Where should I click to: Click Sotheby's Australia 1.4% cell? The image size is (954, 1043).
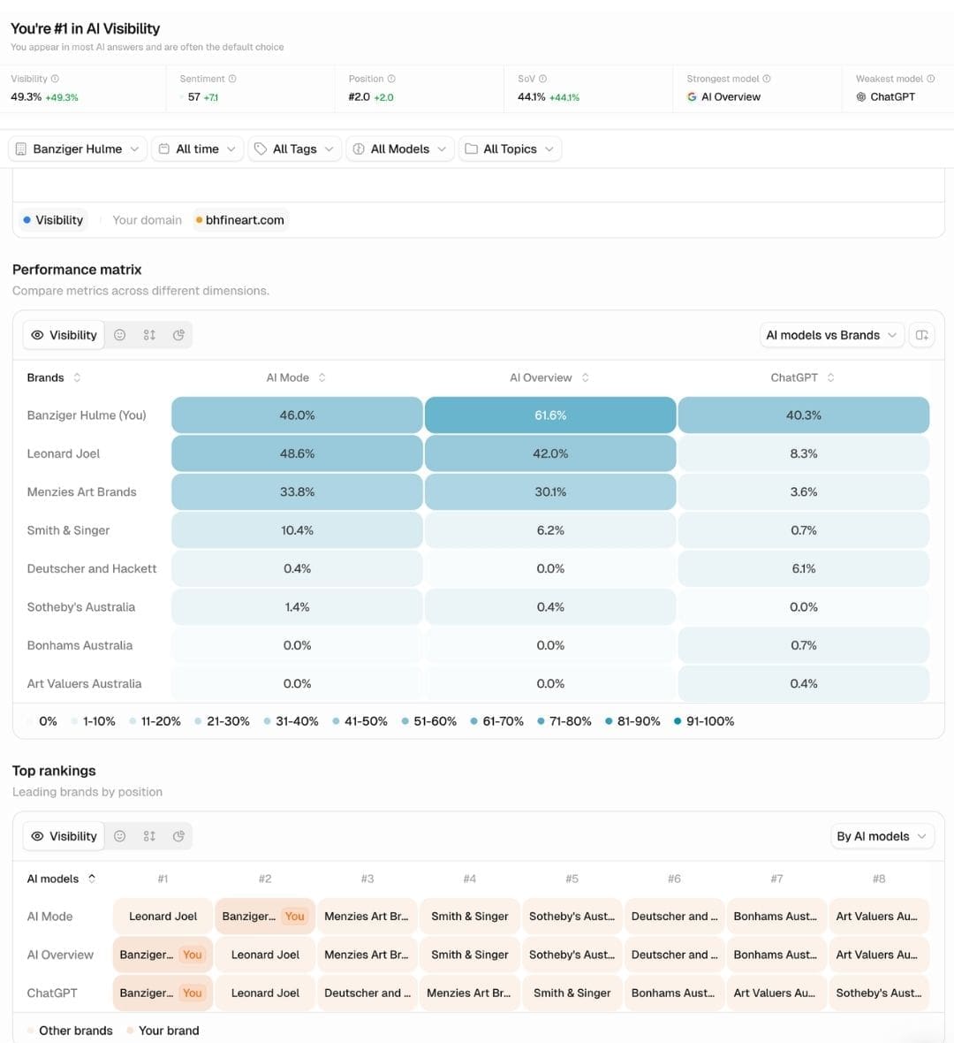pos(297,607)
